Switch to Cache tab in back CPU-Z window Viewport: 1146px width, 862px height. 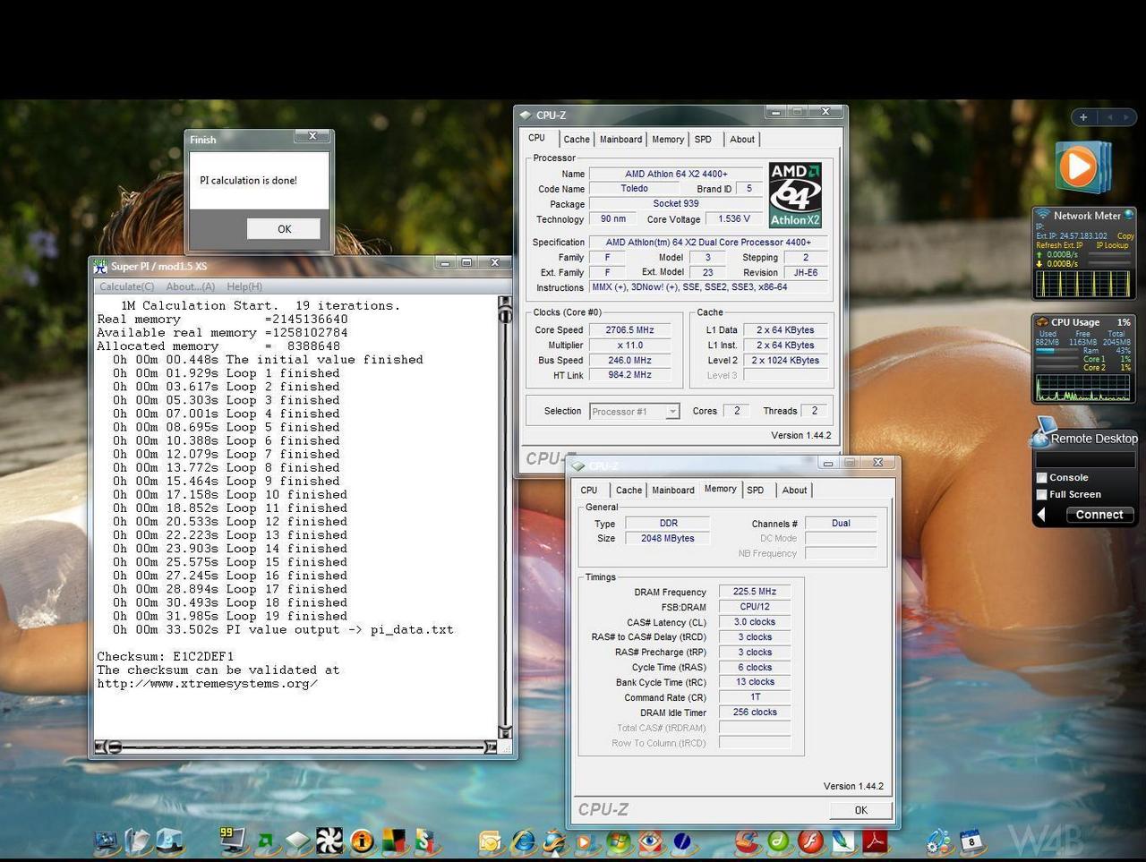(577, 140)
